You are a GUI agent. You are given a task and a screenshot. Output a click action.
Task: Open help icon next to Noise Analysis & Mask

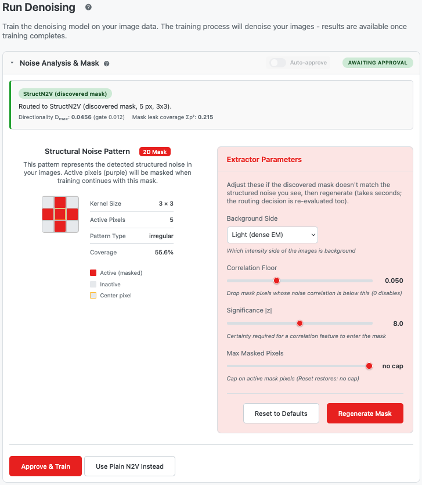(x=107, y=63)
